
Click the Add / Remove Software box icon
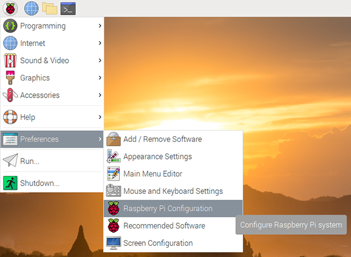(113, 139)
